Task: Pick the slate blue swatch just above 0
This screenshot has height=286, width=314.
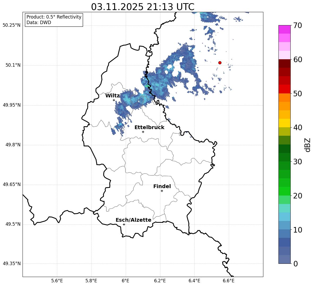Action: pos(284,259)
